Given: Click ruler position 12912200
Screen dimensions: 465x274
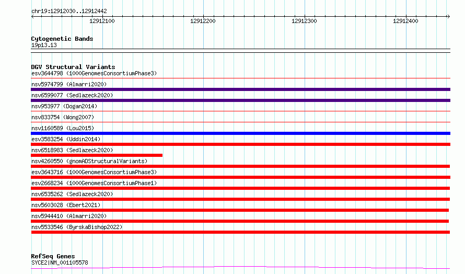Looking at the screenshot, I should 203,21.
